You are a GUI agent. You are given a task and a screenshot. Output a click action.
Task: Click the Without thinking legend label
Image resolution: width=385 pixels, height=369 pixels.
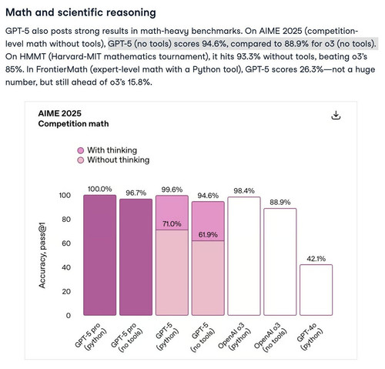[x=119, y=159]
